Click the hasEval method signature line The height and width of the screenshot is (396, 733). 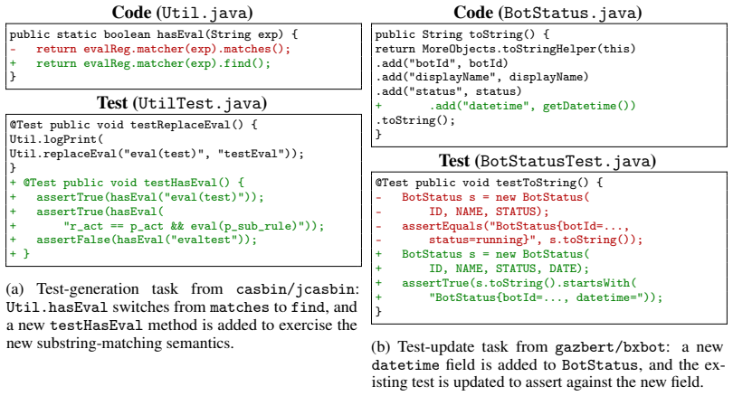coord(153,34)
